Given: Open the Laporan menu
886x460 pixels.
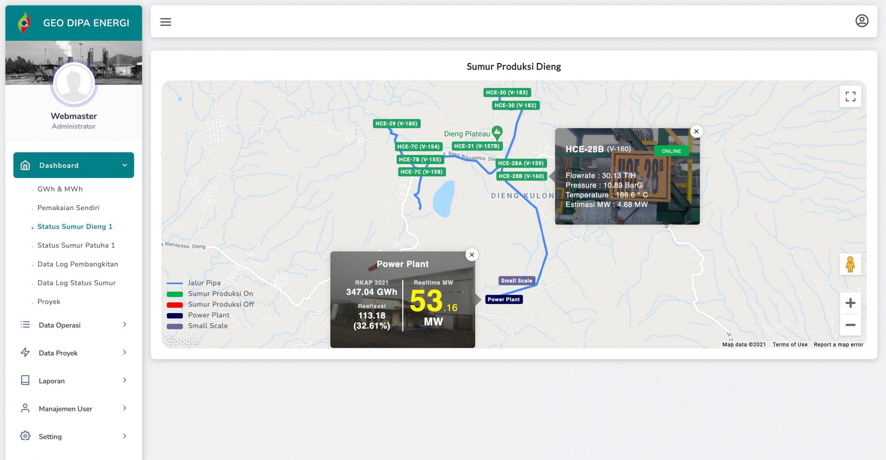Looking at the screenshot, I should tap(73, 380).
